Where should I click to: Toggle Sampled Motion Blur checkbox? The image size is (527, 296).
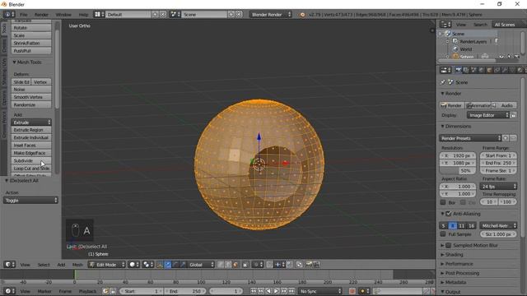click(448, 245)
